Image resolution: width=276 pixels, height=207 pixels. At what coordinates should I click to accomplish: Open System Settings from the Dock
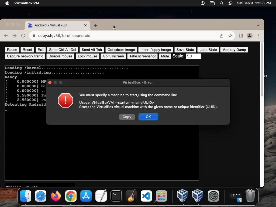pos(213,196)
